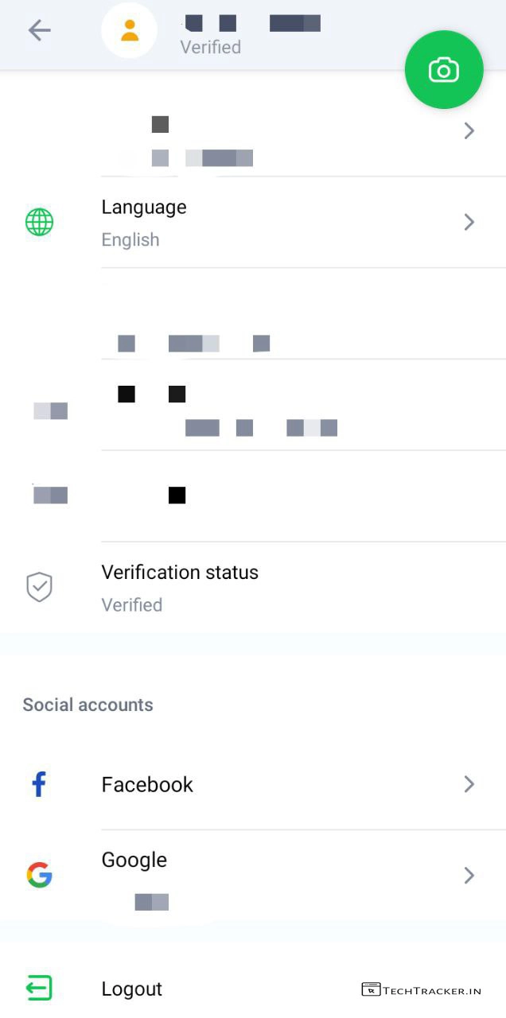Screen dimensions: 506x1018
Task: Tap the shield verification icon
Action: 39,588
